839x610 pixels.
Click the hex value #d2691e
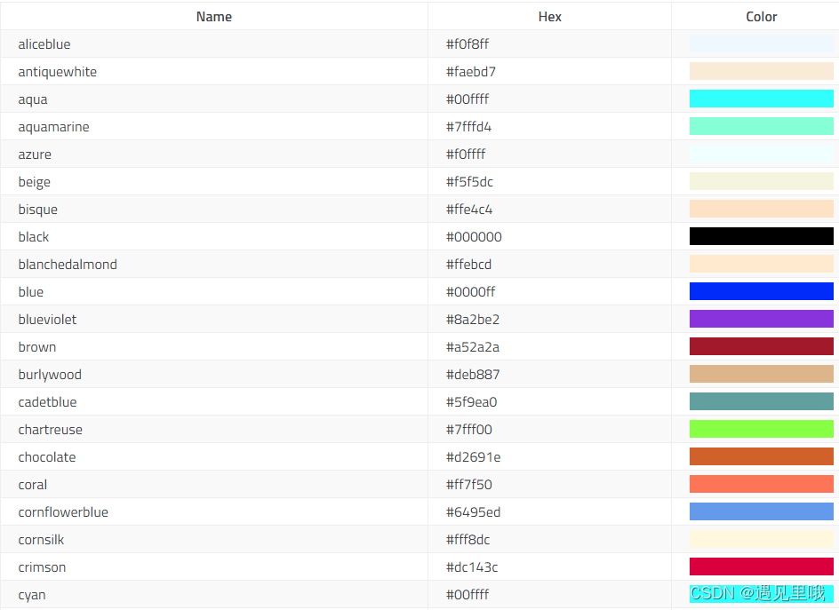tap(474, 457)
